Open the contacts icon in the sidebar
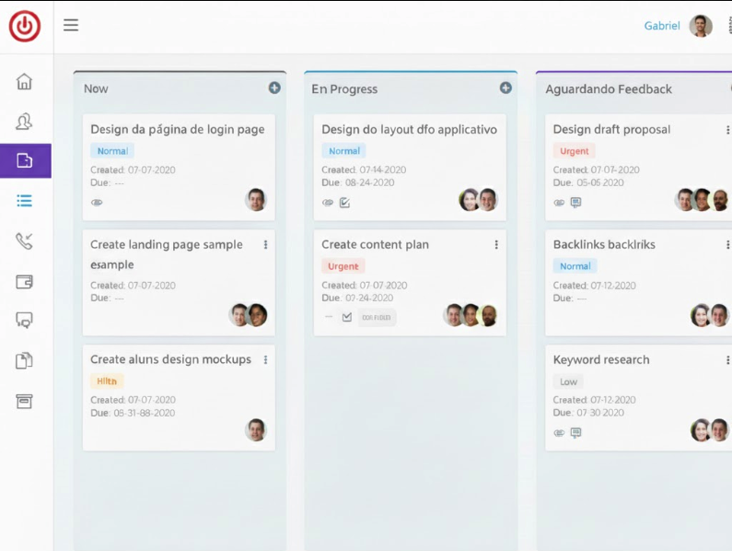The height and width of the screenshot is (551, 732). tap(25, 121)
